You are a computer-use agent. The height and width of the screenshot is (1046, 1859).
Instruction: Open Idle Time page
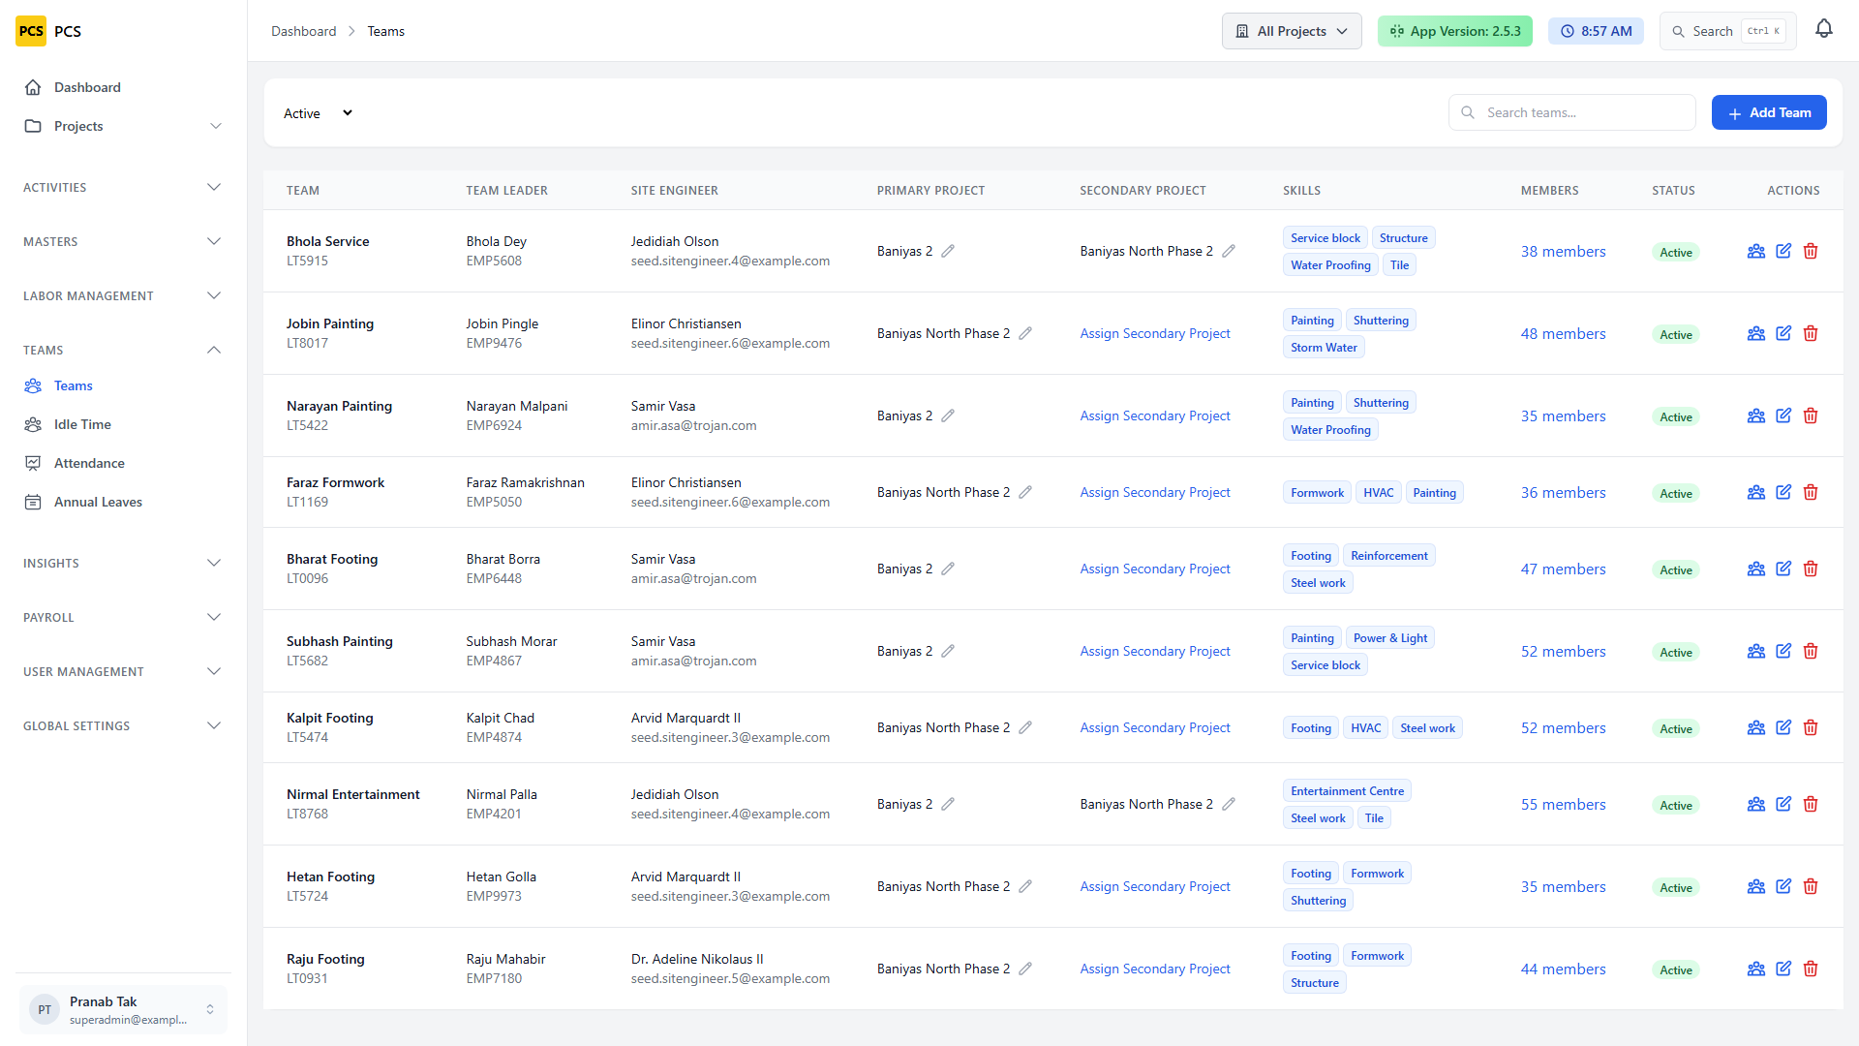click(123, 424)
